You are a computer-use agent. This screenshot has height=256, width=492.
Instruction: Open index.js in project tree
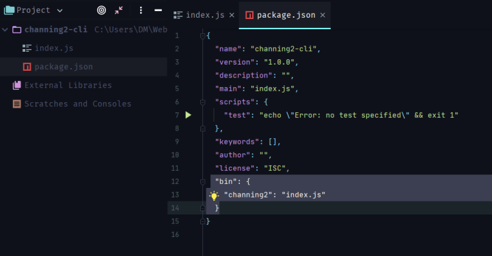click(x=54, y=48)
